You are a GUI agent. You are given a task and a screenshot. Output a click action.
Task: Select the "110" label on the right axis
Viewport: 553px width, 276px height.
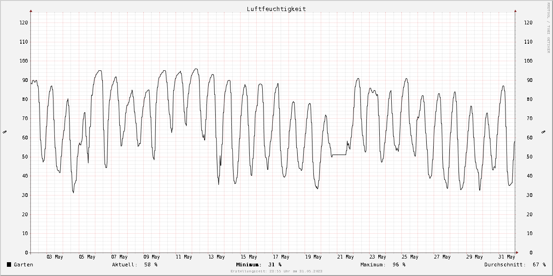(x=528, y=42)
